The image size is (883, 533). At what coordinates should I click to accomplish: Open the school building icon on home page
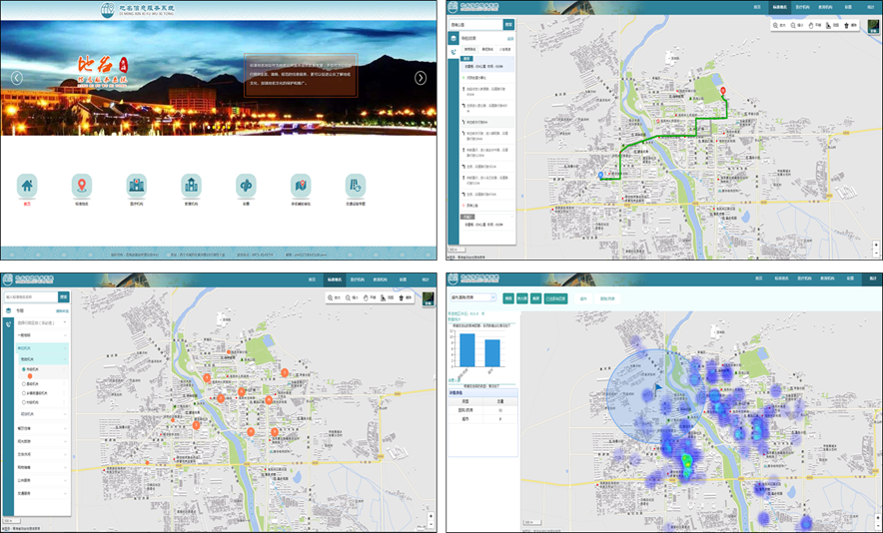point(191,186)
